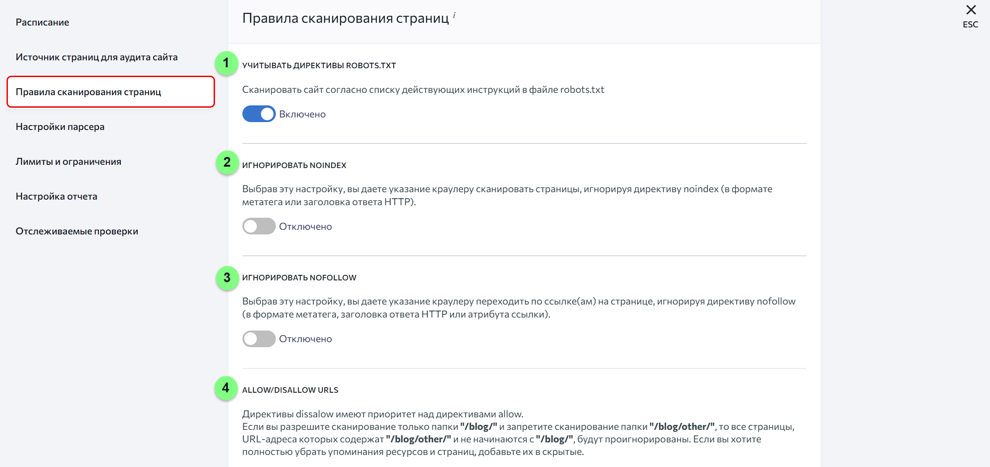Click the Включено toggle label
The height and width of the screenshot is (467, 990).
[302, 114]
